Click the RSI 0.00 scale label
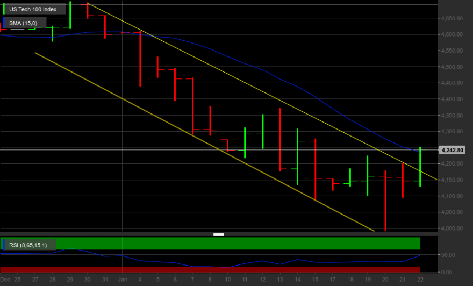Image resolution: width=473 pixels, height=286 pixels. point(447,272)
